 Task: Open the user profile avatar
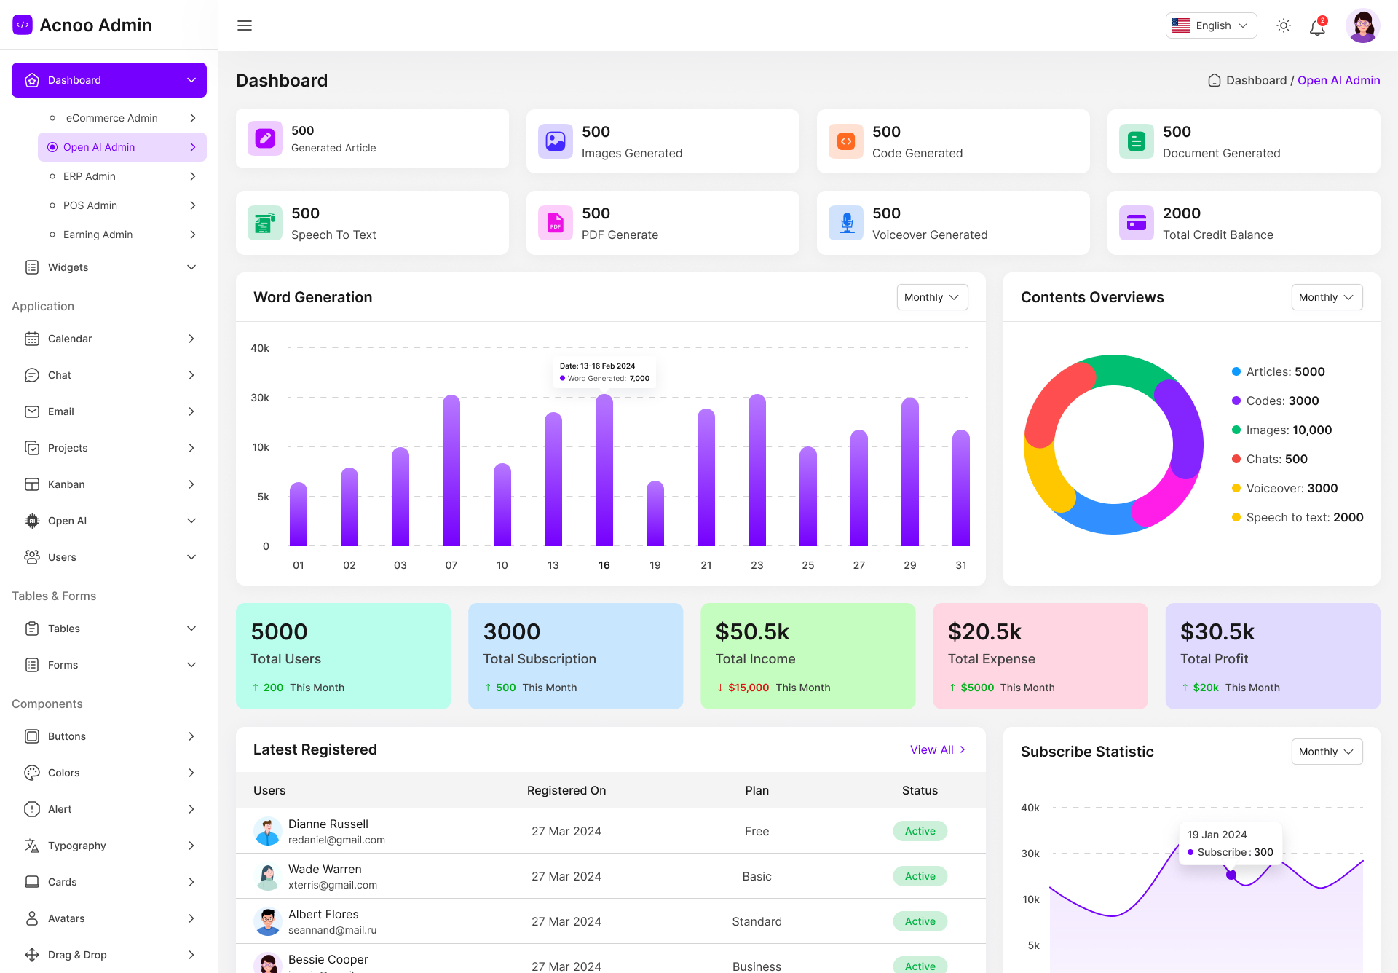(1362, 26)
